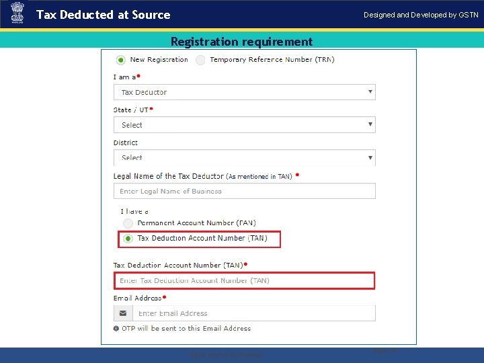Click the OTP info icon

[x=116, y=329]
